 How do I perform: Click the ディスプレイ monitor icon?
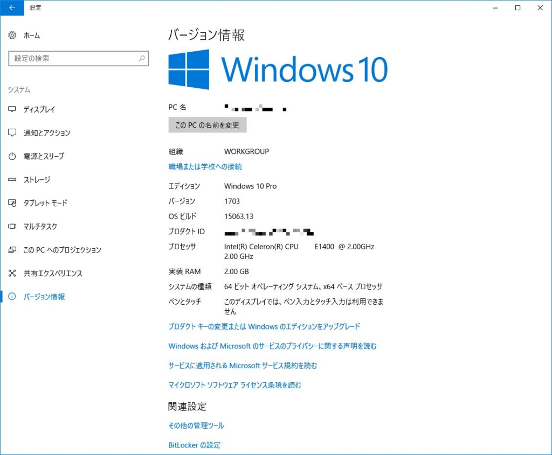(12, 109)
